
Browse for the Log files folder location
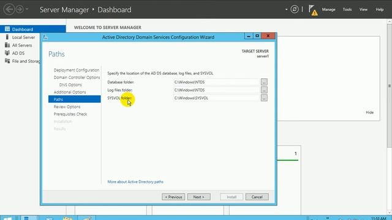pyautogui.click(x=264, y=90)
